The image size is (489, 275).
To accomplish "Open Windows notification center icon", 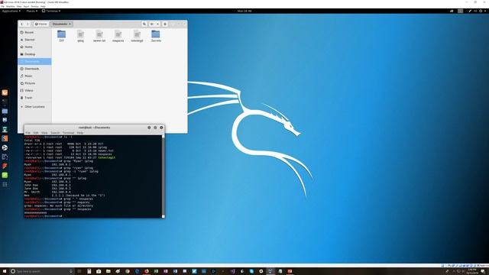I will coord(483,271).
